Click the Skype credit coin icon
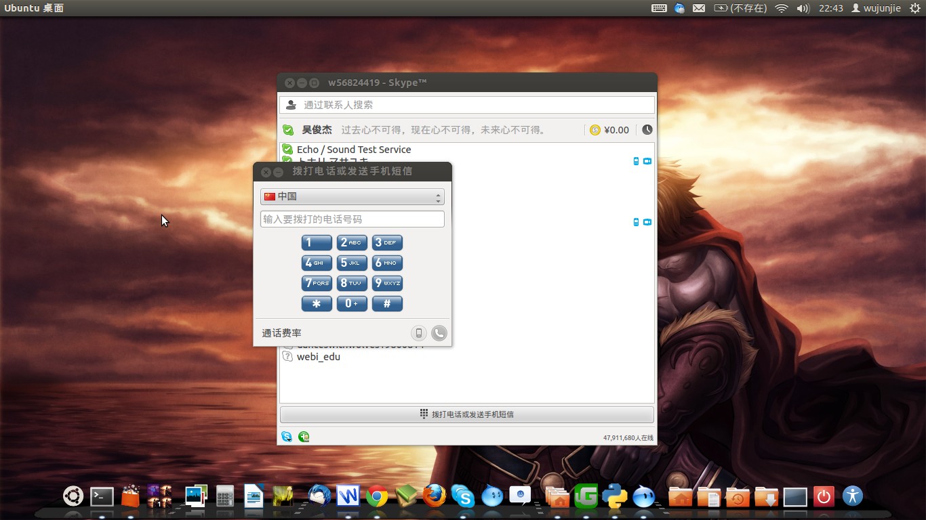926x520 pixels. [595, 130]
